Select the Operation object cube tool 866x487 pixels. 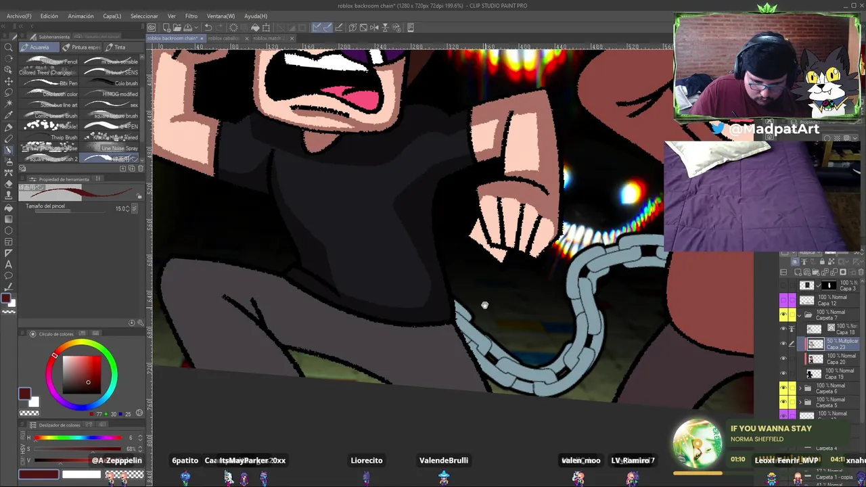[x=9, y=70]
